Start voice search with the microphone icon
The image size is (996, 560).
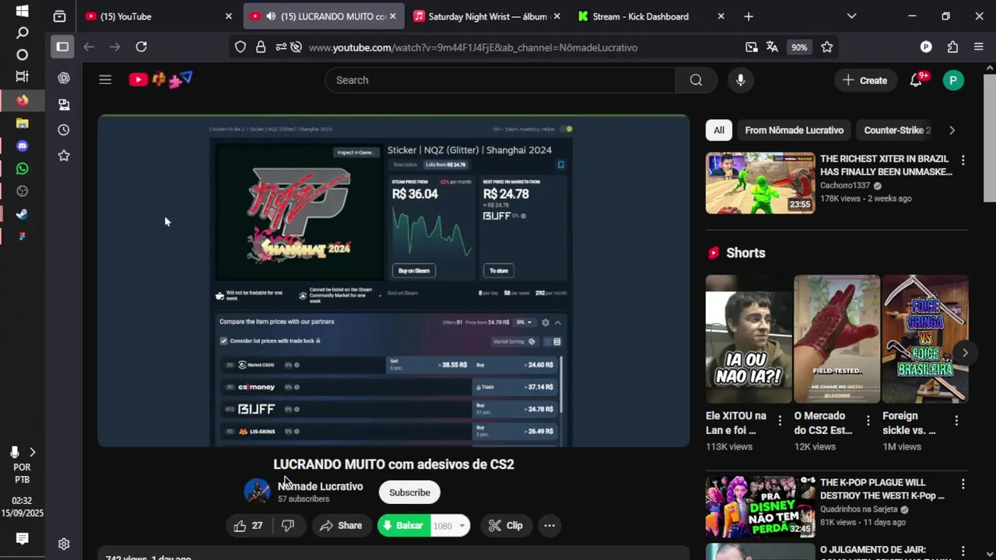740,80
